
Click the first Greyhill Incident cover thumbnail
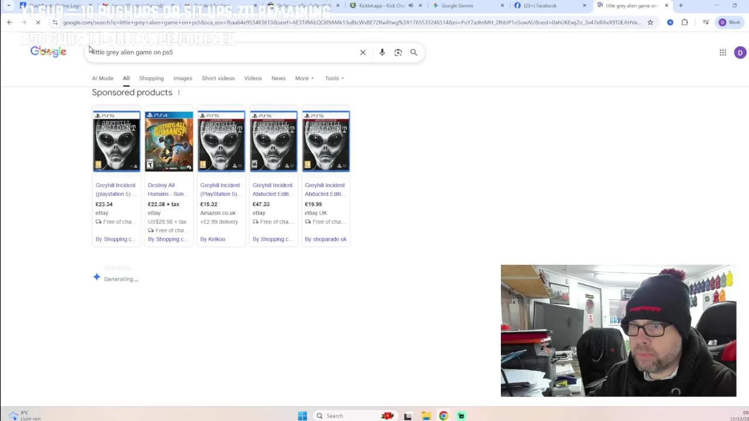coord(116,142)
